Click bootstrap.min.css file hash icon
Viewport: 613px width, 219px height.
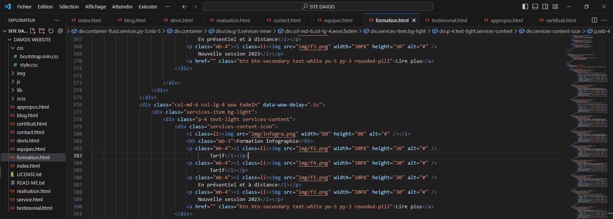click(x=15, y=56)
